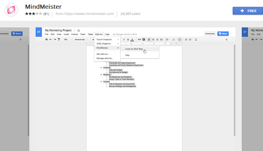
Task: Click the Print icon in right preview screenshot
Action: click(253, 40)
